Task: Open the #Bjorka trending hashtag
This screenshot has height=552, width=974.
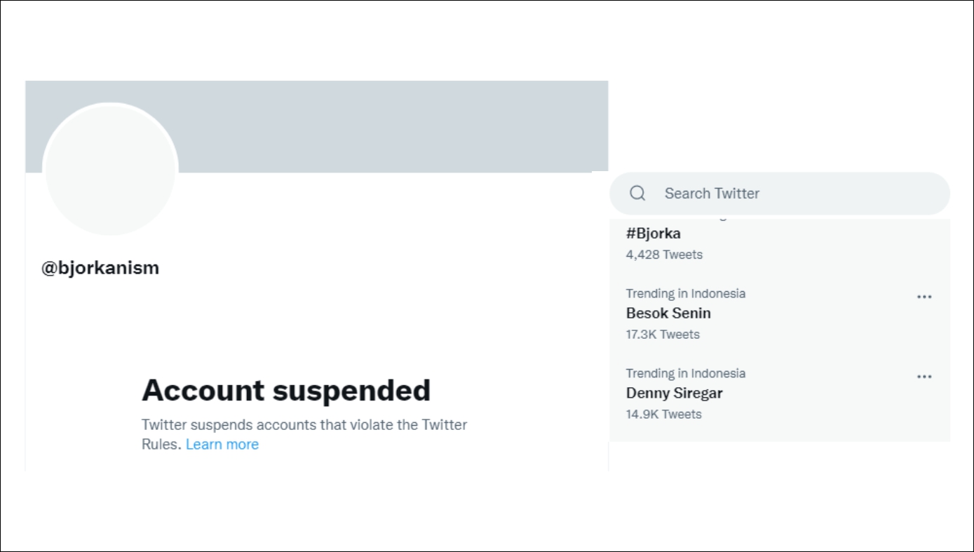Action: [x=653, y=234]
